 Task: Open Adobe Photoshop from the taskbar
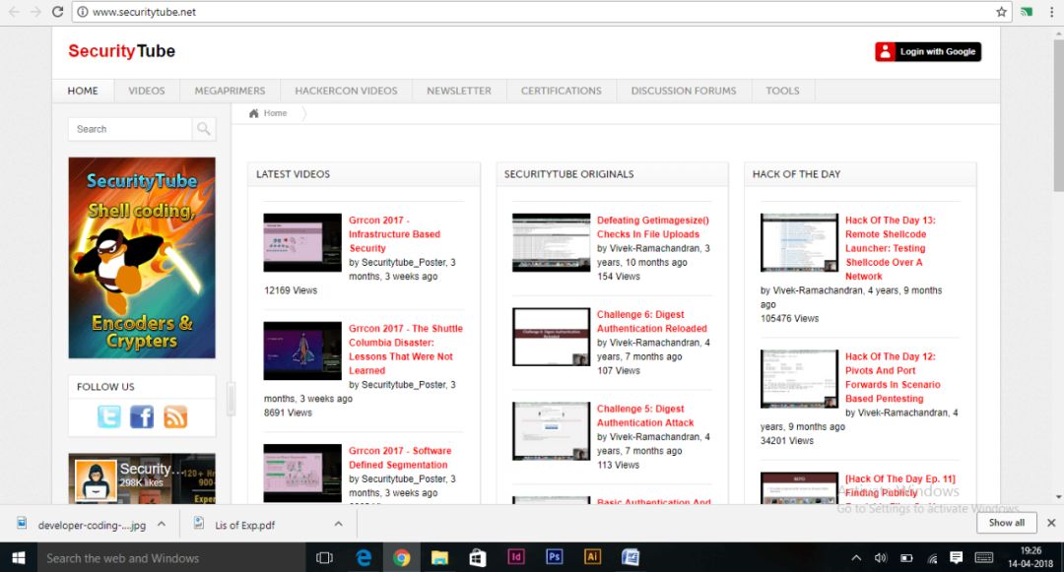pos(555,557)
